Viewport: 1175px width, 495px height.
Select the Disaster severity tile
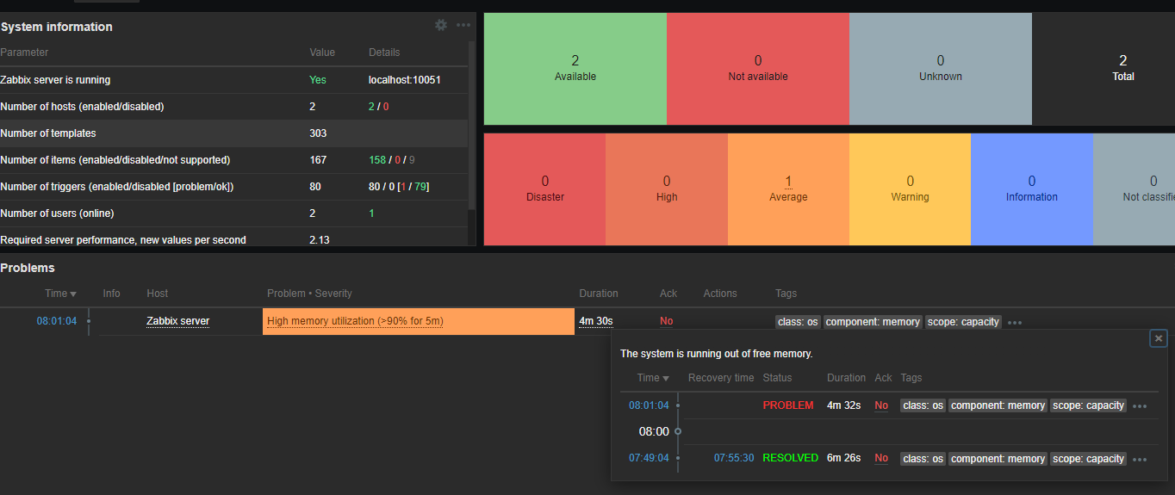pyautogui.click(x=544, y=189)
